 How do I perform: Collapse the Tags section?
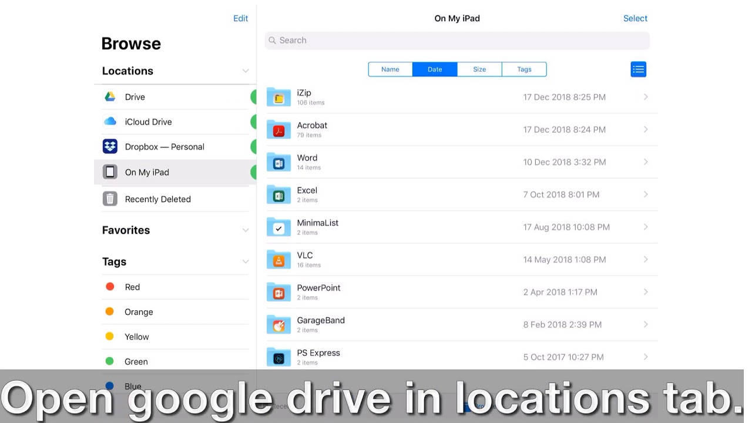246,262
